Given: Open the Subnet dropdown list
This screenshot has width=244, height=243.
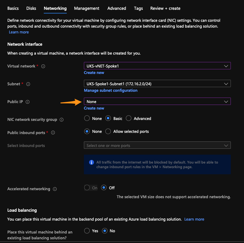Looking at the screenshot, I should 157,83.
